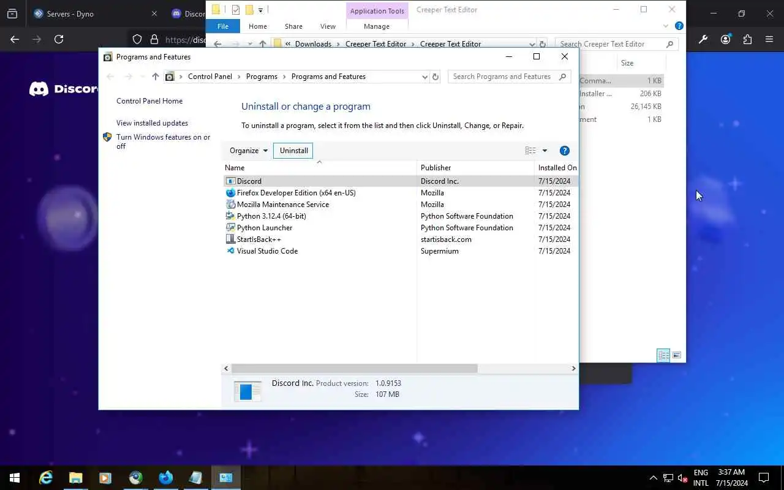784x490 pixels.
Task: Click the Programs and Features help icon
Action: [565, 151]
